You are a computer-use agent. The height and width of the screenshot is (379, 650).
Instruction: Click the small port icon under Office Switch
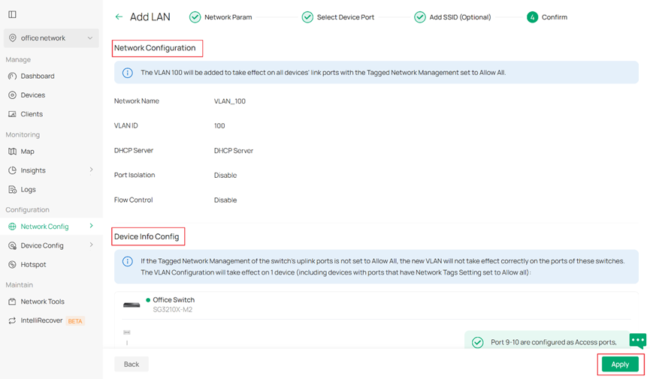127,332
